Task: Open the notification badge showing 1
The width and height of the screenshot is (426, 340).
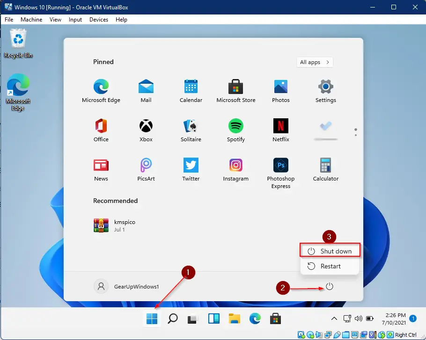Action: [x=413, y=318]
